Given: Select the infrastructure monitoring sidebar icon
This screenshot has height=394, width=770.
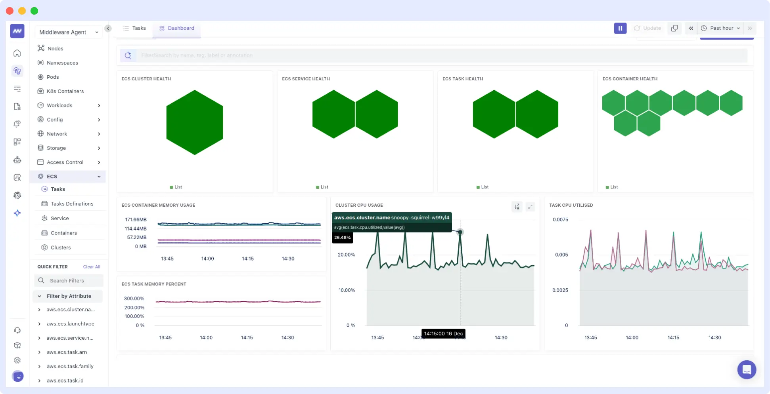Looking at the screenshot, I should pos(17,71).
